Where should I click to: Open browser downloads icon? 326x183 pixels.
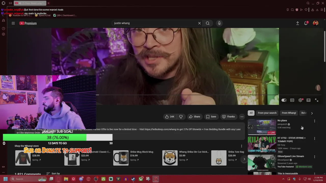(x=317, y=10)
